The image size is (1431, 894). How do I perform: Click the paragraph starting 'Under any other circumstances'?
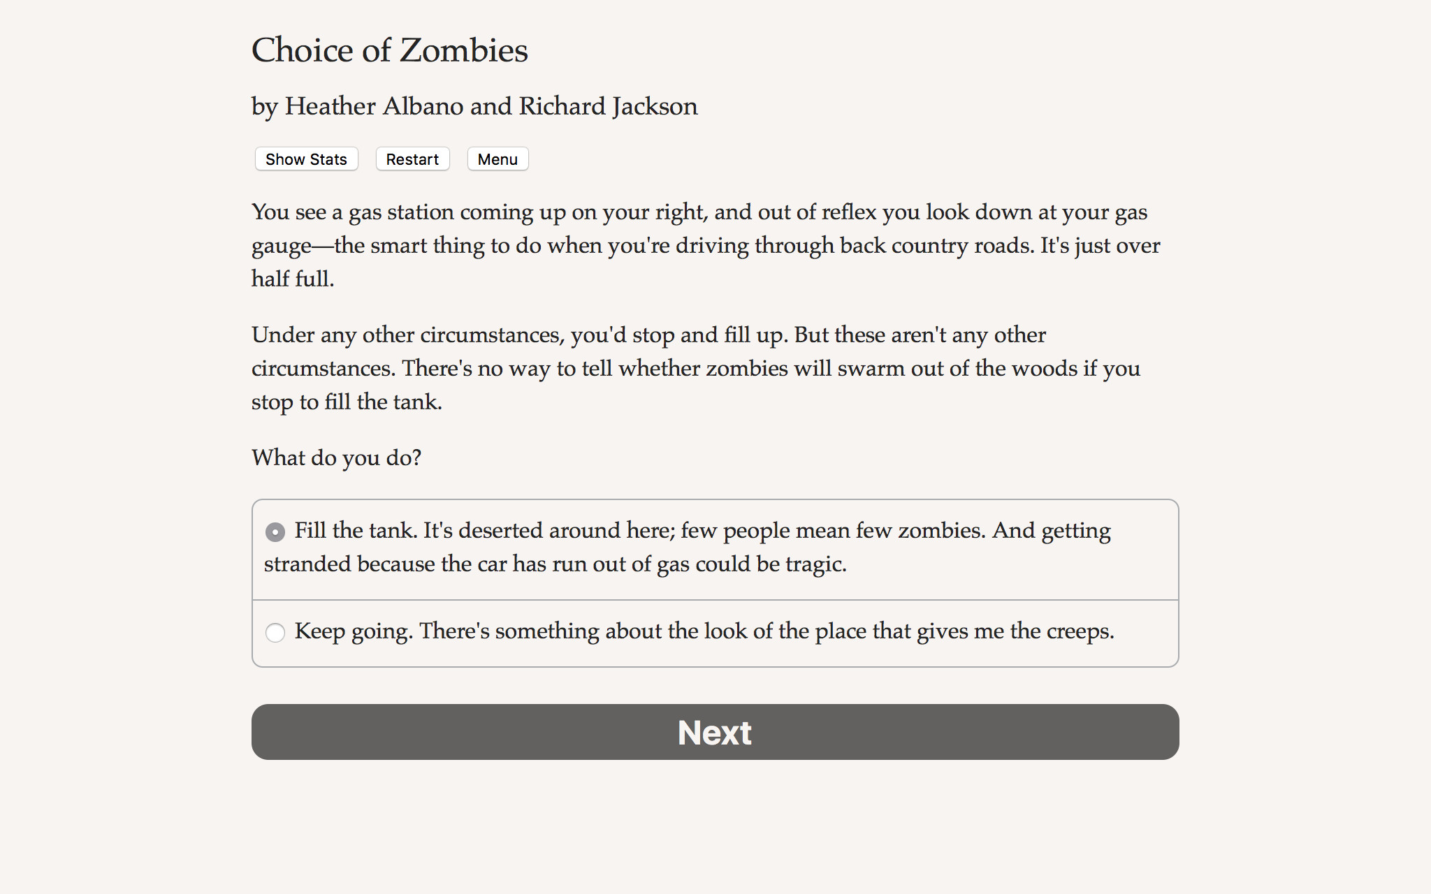coord(648,335)
